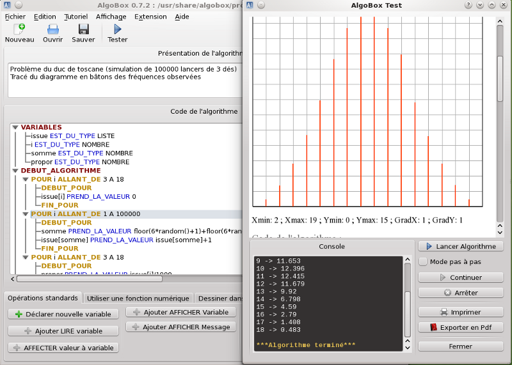Click the AlgoBox main window app icon
512x365 pixels.
(7, 5)
